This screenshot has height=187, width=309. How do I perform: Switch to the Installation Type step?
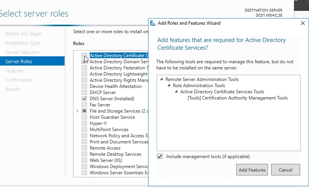22,43
